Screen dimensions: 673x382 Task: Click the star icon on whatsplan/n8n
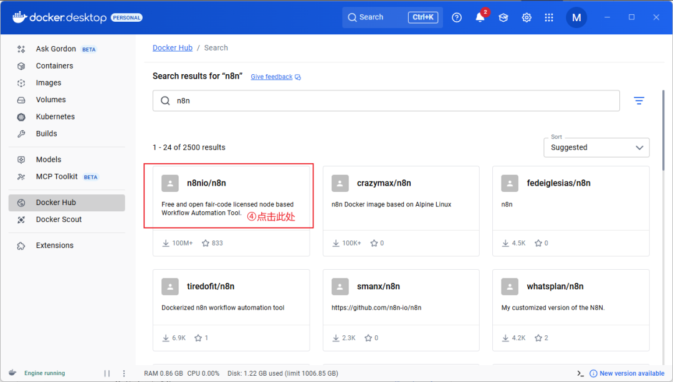pos(538,338)
